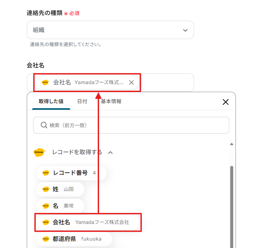The height and width of the screenshot is (248, 265).
Task: Select 会社名 Yamadaフーズ株式会社 in the list
Action: pos(88,222)
